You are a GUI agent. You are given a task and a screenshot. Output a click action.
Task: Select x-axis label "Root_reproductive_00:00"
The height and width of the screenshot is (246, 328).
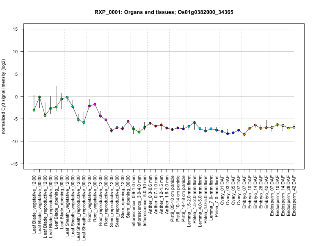coord(106,201)
